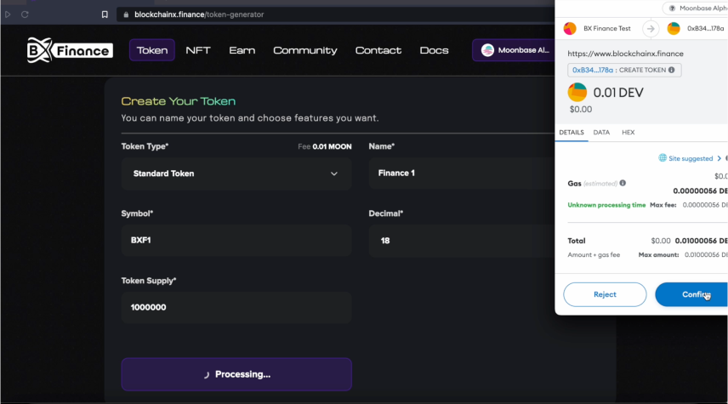Click the chevron after Site suggested
Image resolution: width=728 pixels, height=404 pixels.
(x=719, y=158)
